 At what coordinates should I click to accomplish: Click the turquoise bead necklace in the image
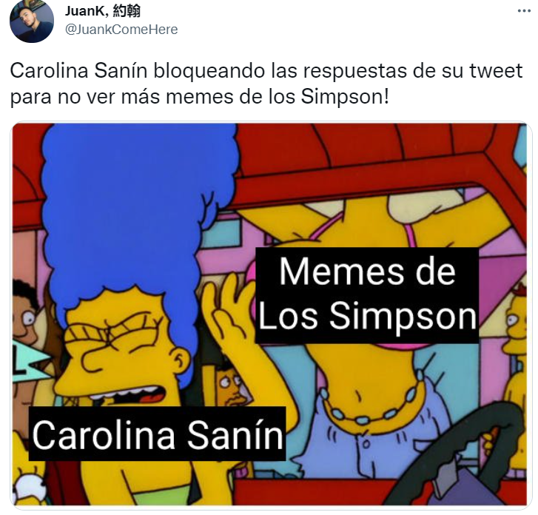click(x=374, y=405)
